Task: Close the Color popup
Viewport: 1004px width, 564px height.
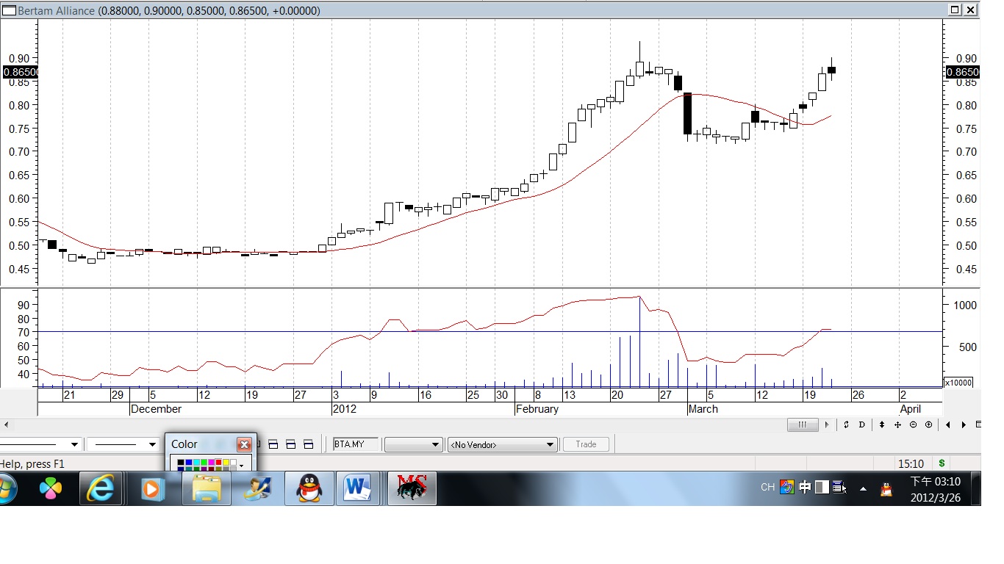Action: [x=244, y=444]
